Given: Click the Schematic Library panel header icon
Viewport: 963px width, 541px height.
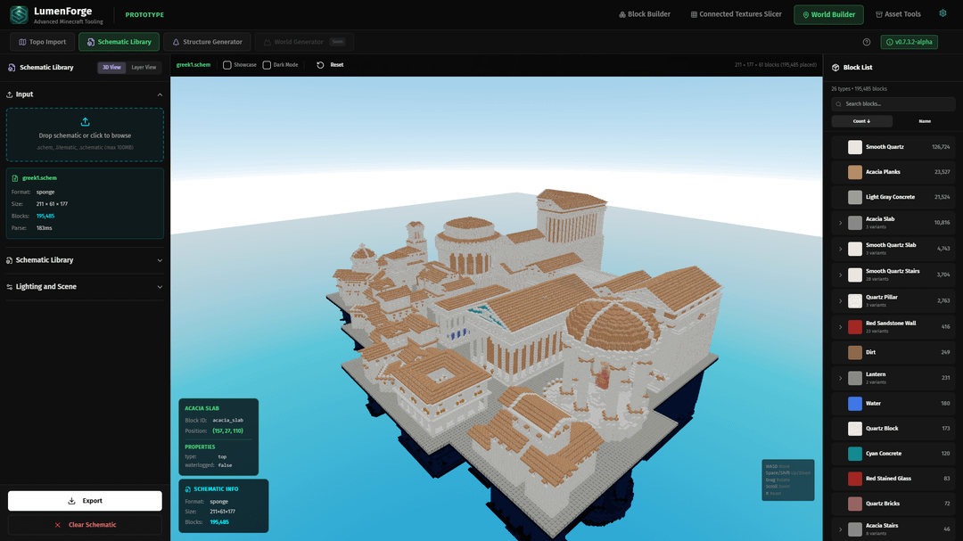Looking at the screenshot, I should 11,68.
